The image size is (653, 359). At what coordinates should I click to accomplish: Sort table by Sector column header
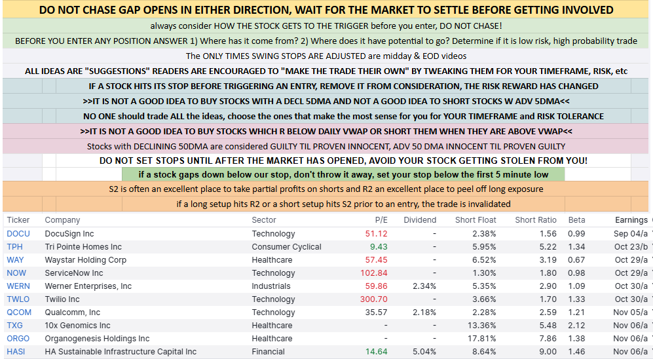point(264,220)
